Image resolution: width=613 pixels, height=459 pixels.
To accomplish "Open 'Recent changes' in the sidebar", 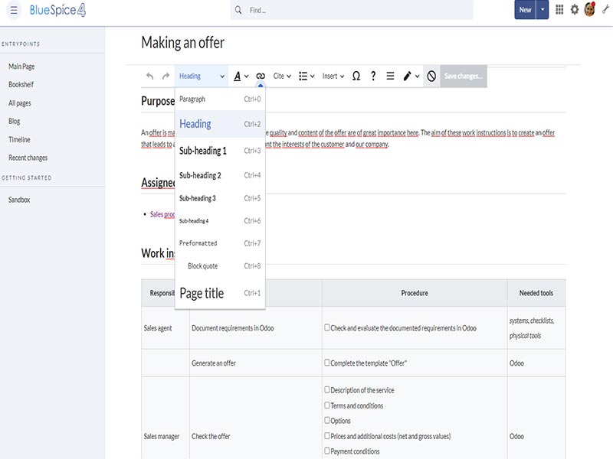I will point(28,158).
